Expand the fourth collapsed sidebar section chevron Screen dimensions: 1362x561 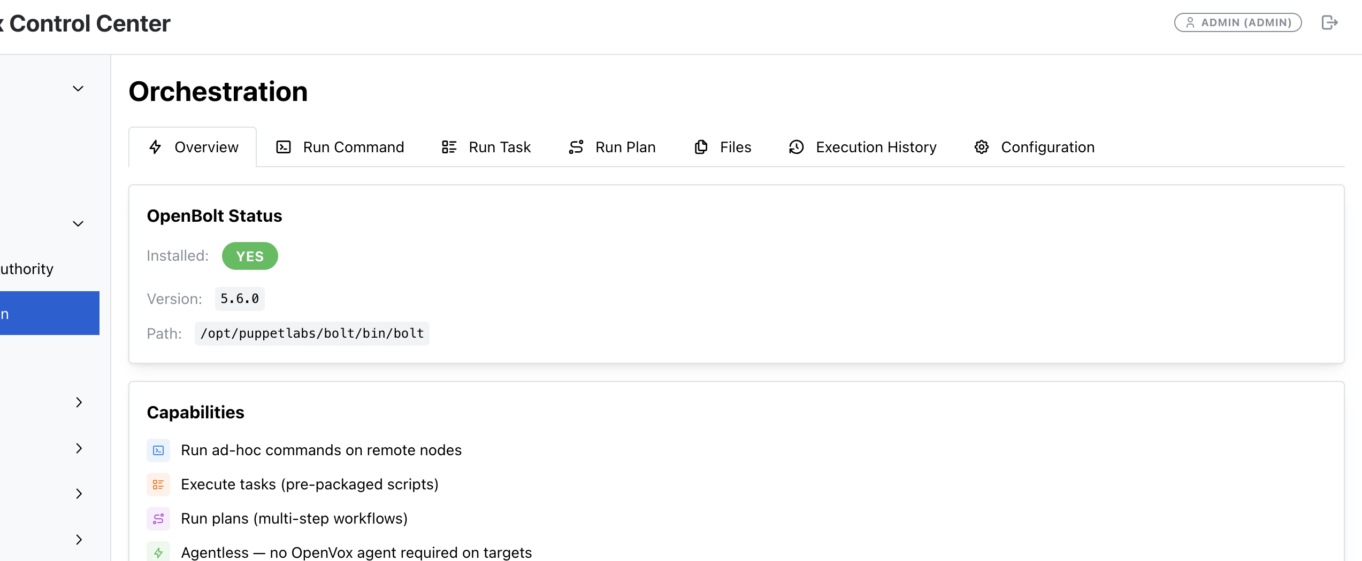[79, 540]
